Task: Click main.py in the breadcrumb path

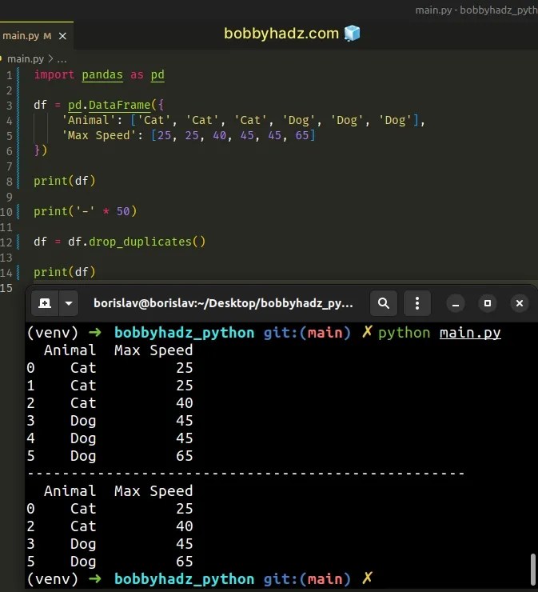Action: 26,59
